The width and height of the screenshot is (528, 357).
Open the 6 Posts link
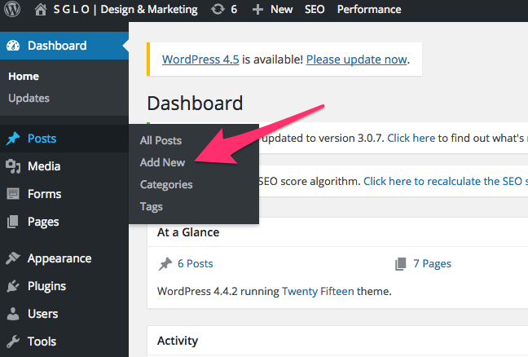coord(196,263)
